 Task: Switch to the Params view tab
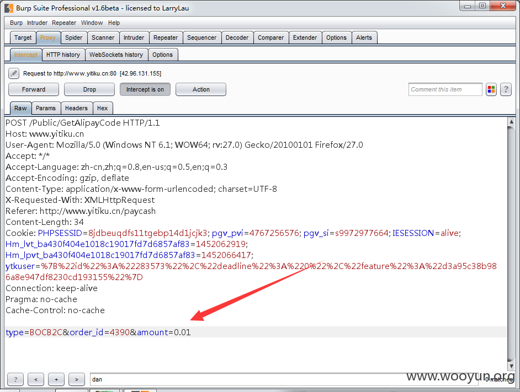pos(46,109)
